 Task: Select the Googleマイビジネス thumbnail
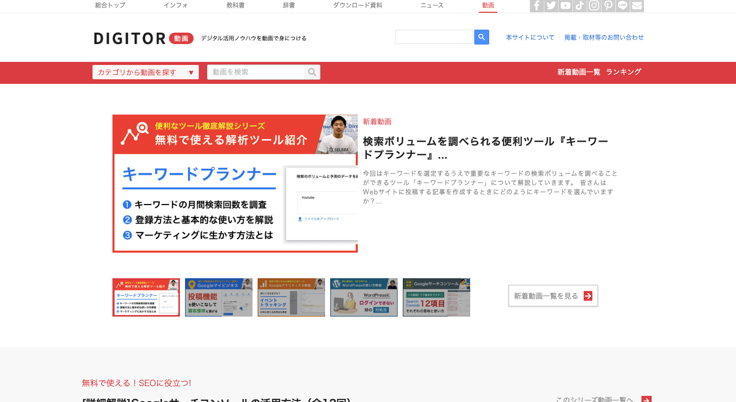[x=219, y=297]
